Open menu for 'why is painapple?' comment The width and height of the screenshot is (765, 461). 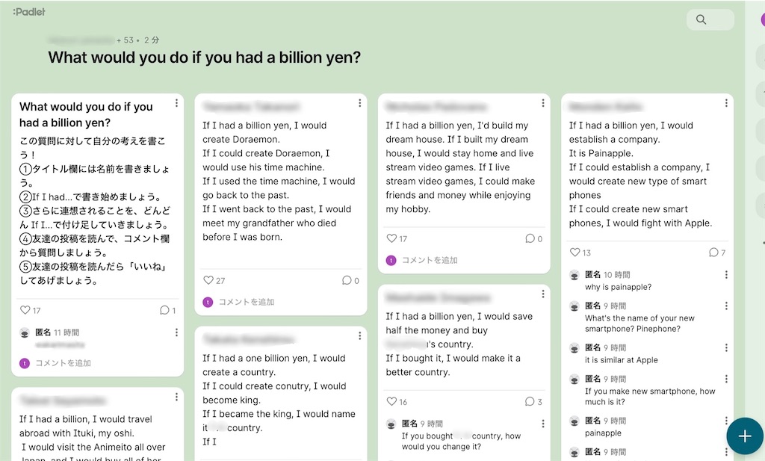(x=726, y=276)
